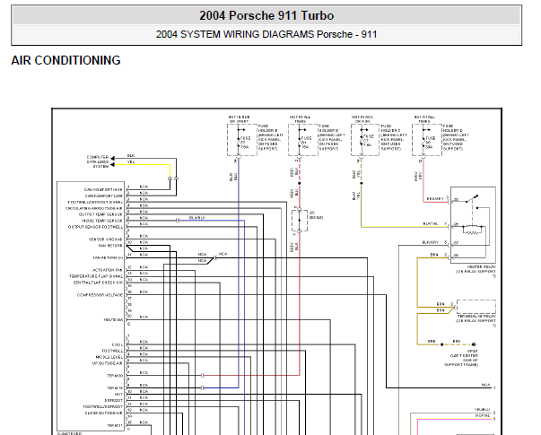Click the 'CAN KOMFORT HIGH' pin label
This screenshot has width=541, height=435.
point(103,190)
